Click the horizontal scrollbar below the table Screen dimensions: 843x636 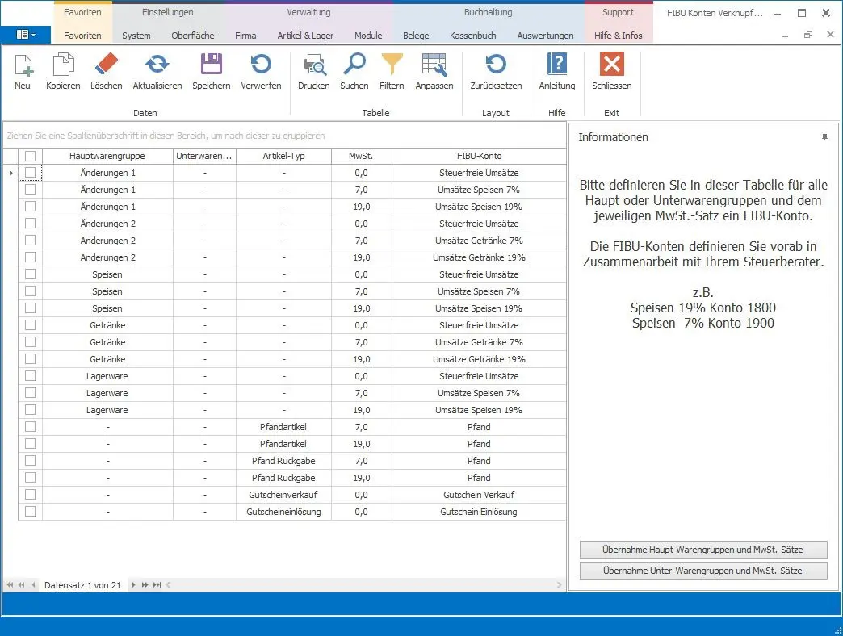pyautogui.click(x=363, y=585)
